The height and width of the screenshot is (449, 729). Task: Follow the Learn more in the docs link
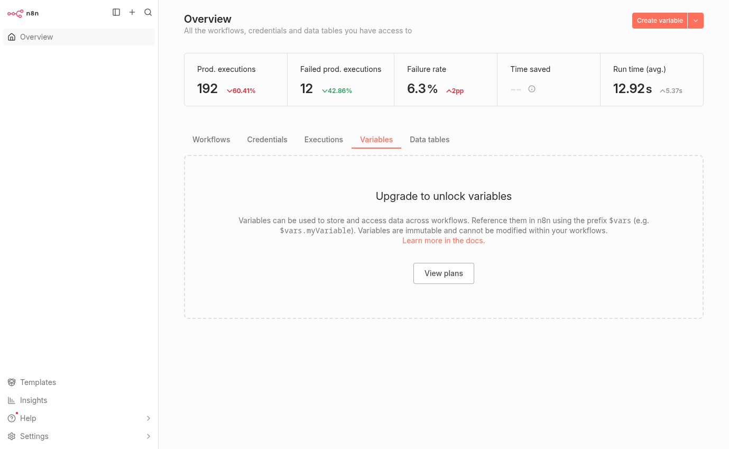(x=444, y=241)
